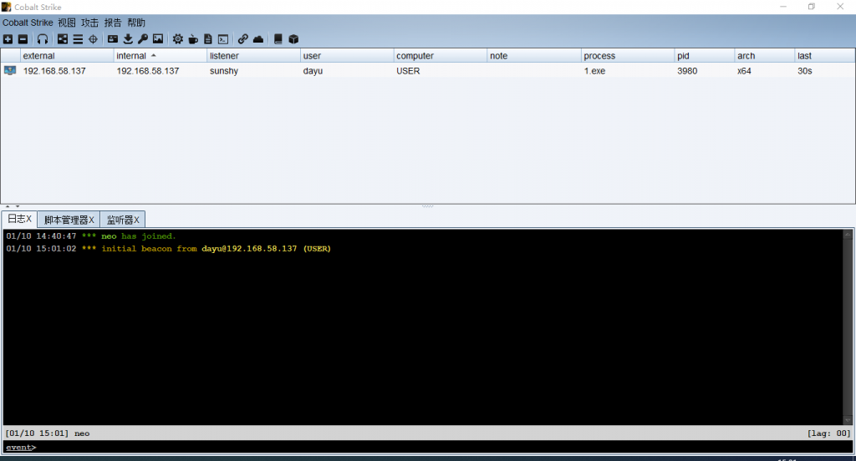Click the document macro generator icon

tap(208, 39)
